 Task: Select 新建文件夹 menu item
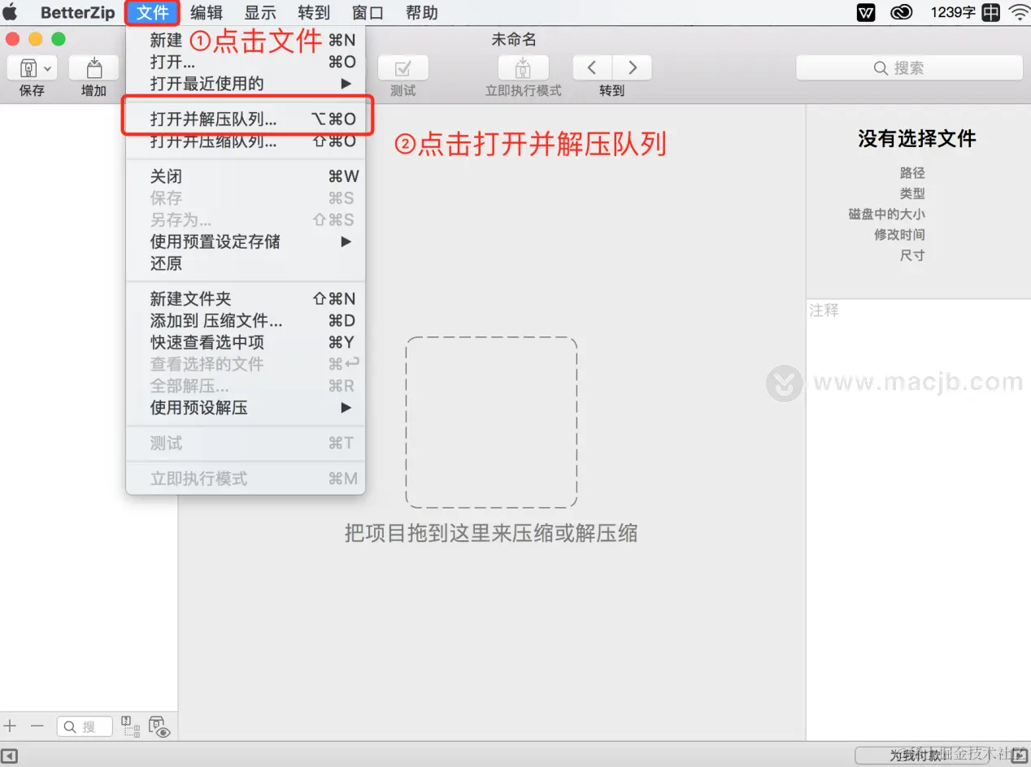click(246, 299)
